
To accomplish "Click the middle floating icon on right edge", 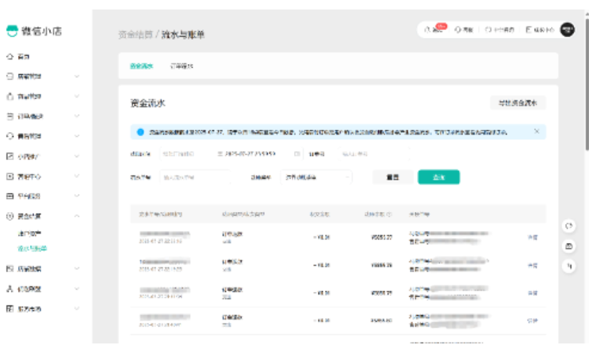I will point(568,246).
